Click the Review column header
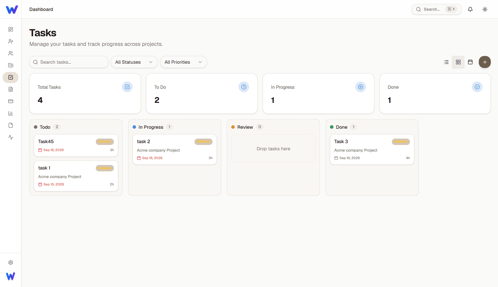Viewport: 498px width, 287px height. pyautogui.click(x=245, y=127)
